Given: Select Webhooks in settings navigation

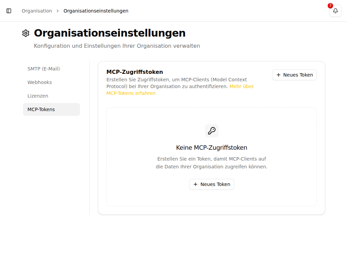Looking at the screenshot, I should [52, 82].
